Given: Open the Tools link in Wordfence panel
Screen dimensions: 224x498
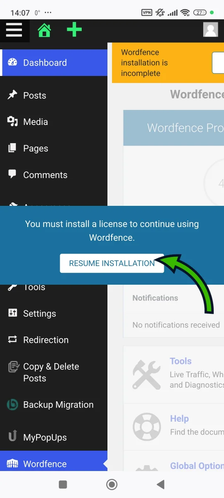Looking at the screenshot, I should click(180, 361).
